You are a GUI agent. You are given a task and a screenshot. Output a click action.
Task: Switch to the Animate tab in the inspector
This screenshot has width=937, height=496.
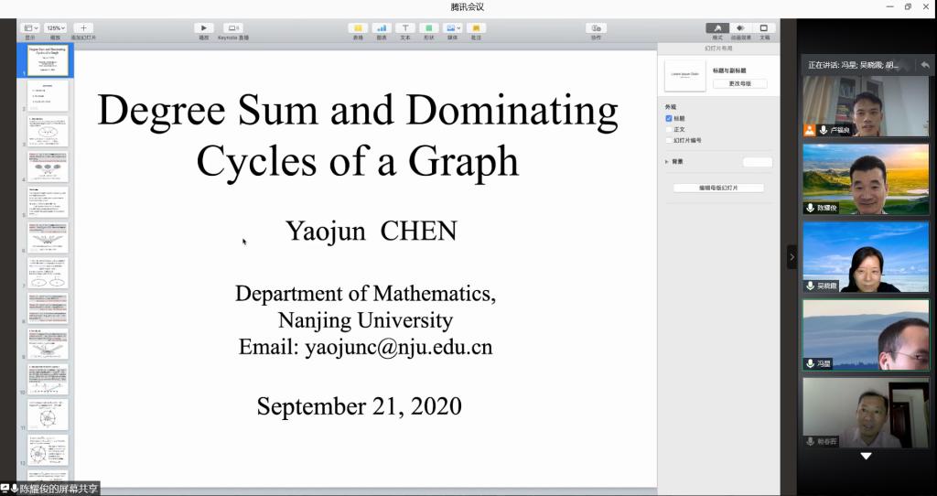click(x=740, y=28)
